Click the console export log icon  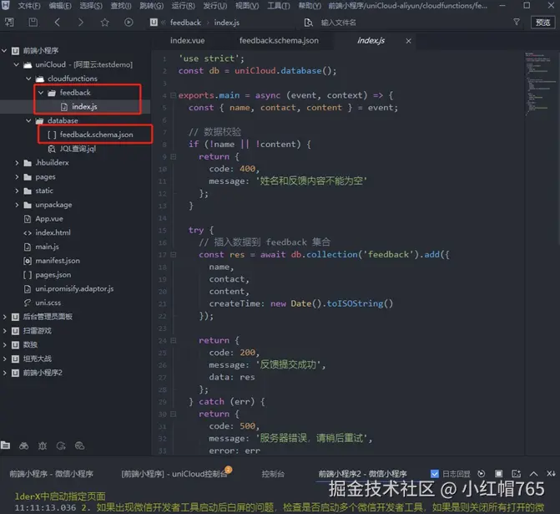click(x=516, y=474)
